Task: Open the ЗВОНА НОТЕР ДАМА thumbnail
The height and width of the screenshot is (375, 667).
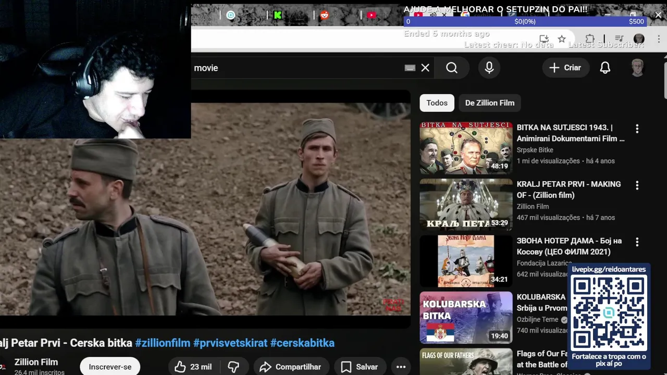Action: tap(466, 261)
